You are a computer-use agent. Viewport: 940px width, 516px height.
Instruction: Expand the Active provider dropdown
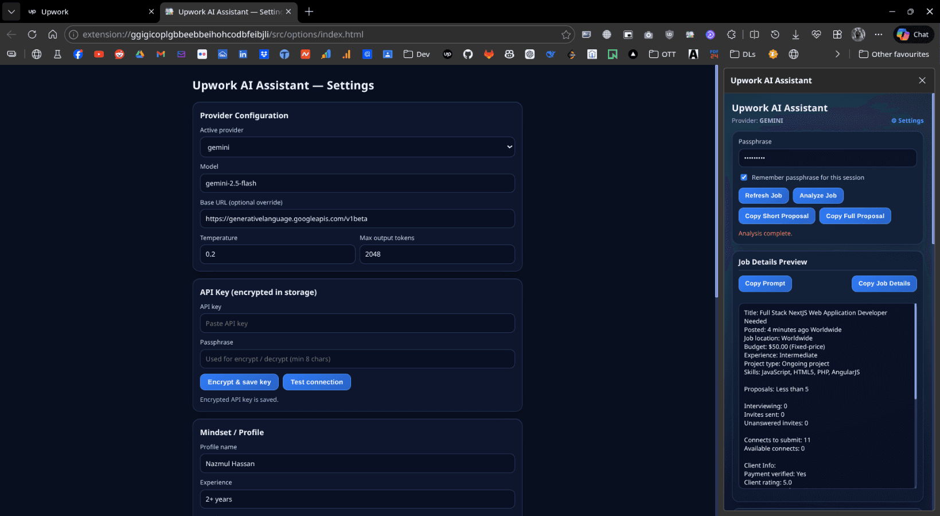click(x=357, y=147)
